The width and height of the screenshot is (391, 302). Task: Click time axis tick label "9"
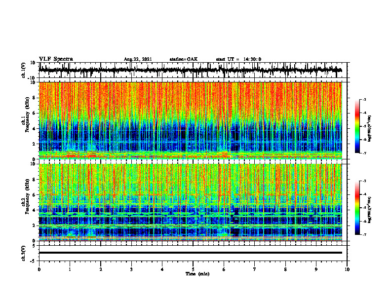click(x=316, y=269)
